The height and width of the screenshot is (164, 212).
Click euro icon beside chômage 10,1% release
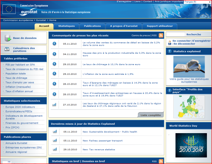coord(55,64)
